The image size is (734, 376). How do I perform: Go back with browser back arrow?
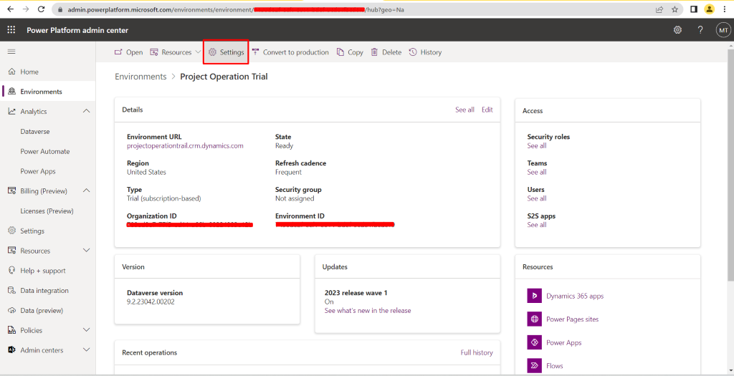[11, 9]
